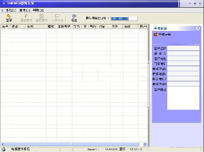Image resolution: width=204 pixels, height=152 pixels.
Task: Click the horizontal scrollbar right arrow
Action: pos(145,144)
